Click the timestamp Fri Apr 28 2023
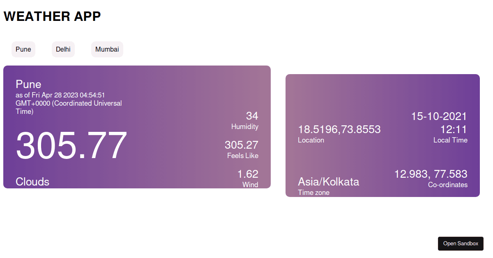The image size is (493, 258). click(54, 95)
